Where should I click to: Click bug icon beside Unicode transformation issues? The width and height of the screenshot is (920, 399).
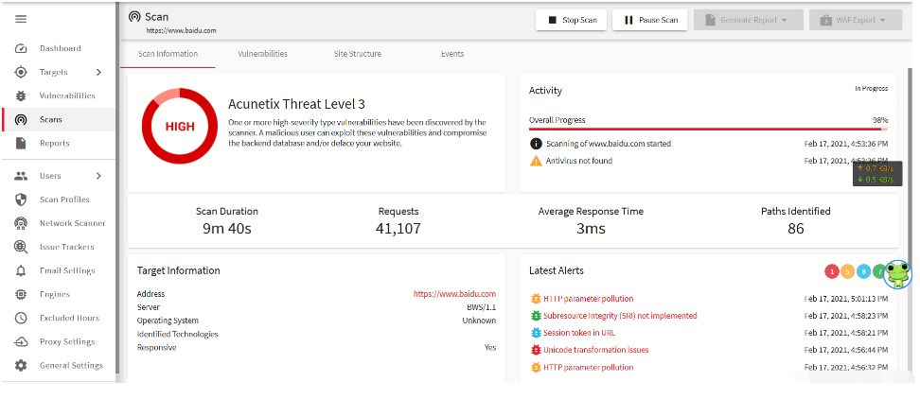click(x=536, y=350)
